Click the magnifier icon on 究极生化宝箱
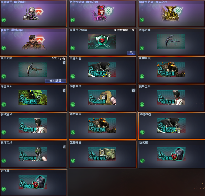 131,53
